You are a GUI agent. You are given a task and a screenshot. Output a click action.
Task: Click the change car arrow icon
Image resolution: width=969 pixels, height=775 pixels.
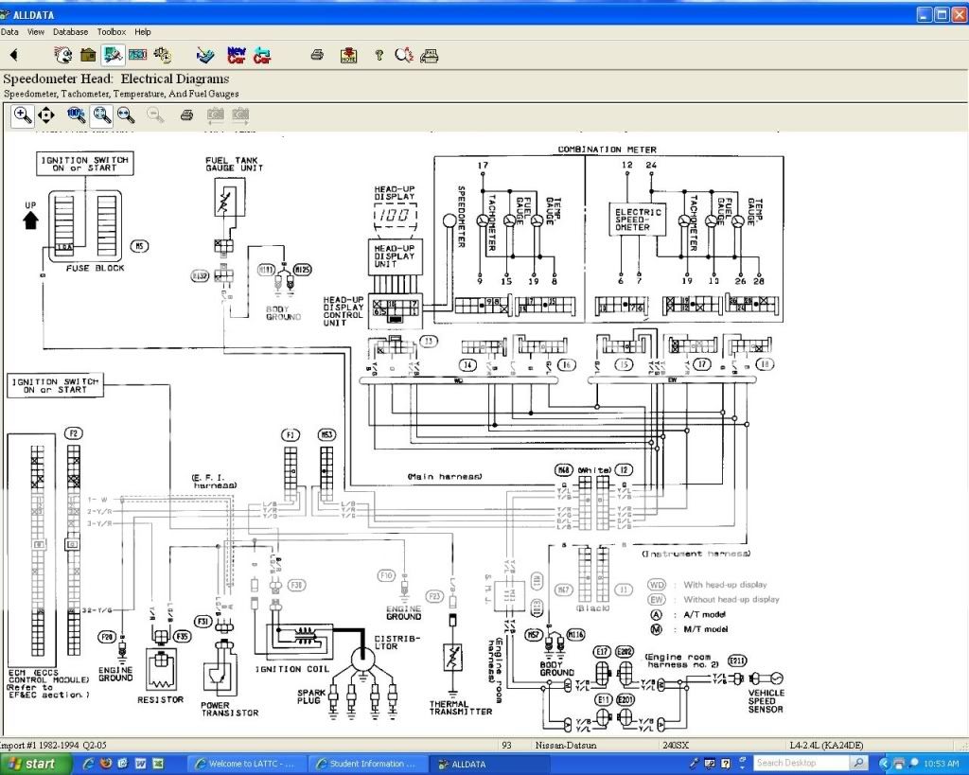click(x=262, y=55)
